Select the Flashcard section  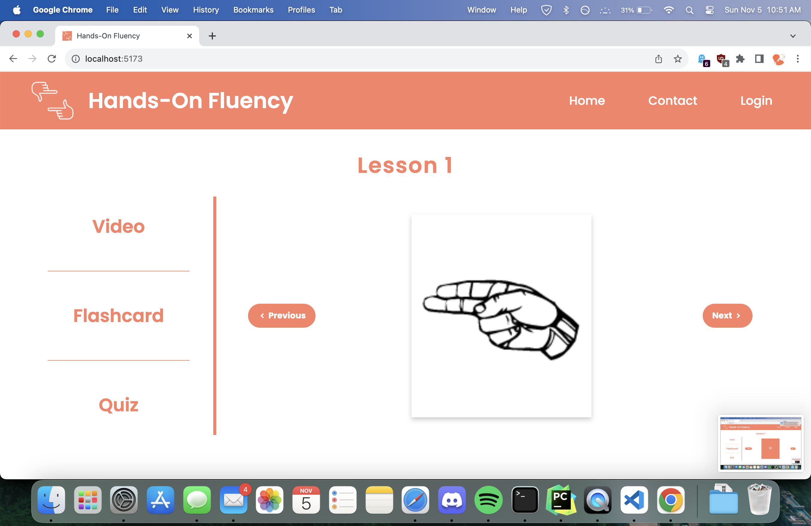pyautogui.click(x=118, y=316)
